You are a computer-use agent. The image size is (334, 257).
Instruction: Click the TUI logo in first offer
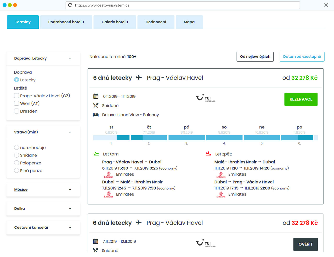[206, 98]
